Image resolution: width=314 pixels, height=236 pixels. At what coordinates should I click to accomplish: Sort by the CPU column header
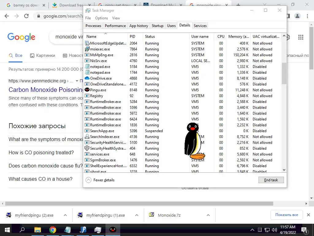[220, 36]
